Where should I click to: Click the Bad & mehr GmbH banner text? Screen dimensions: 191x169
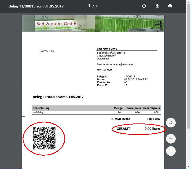(x=57, y=24)
